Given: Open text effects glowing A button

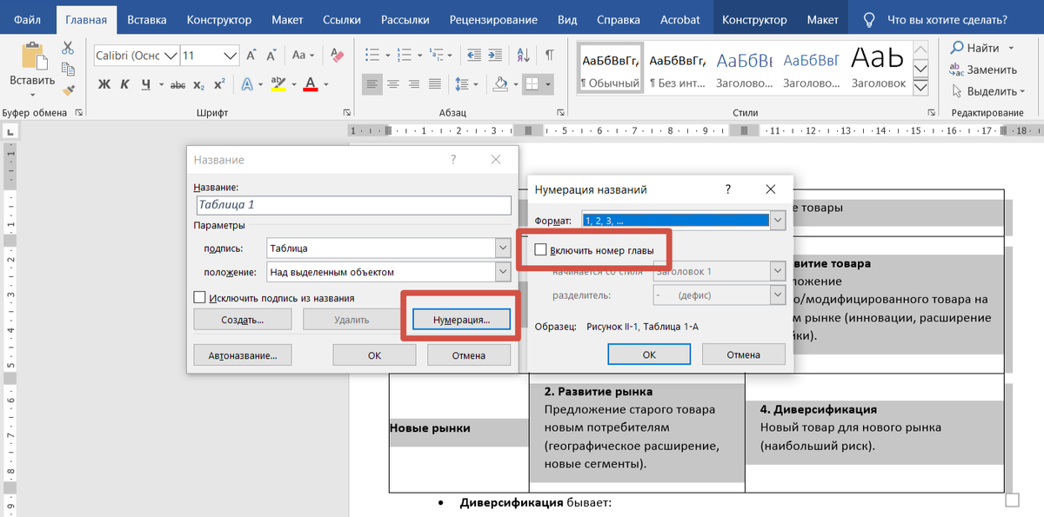Looking at the screenshot, I should tap(247, 84).
